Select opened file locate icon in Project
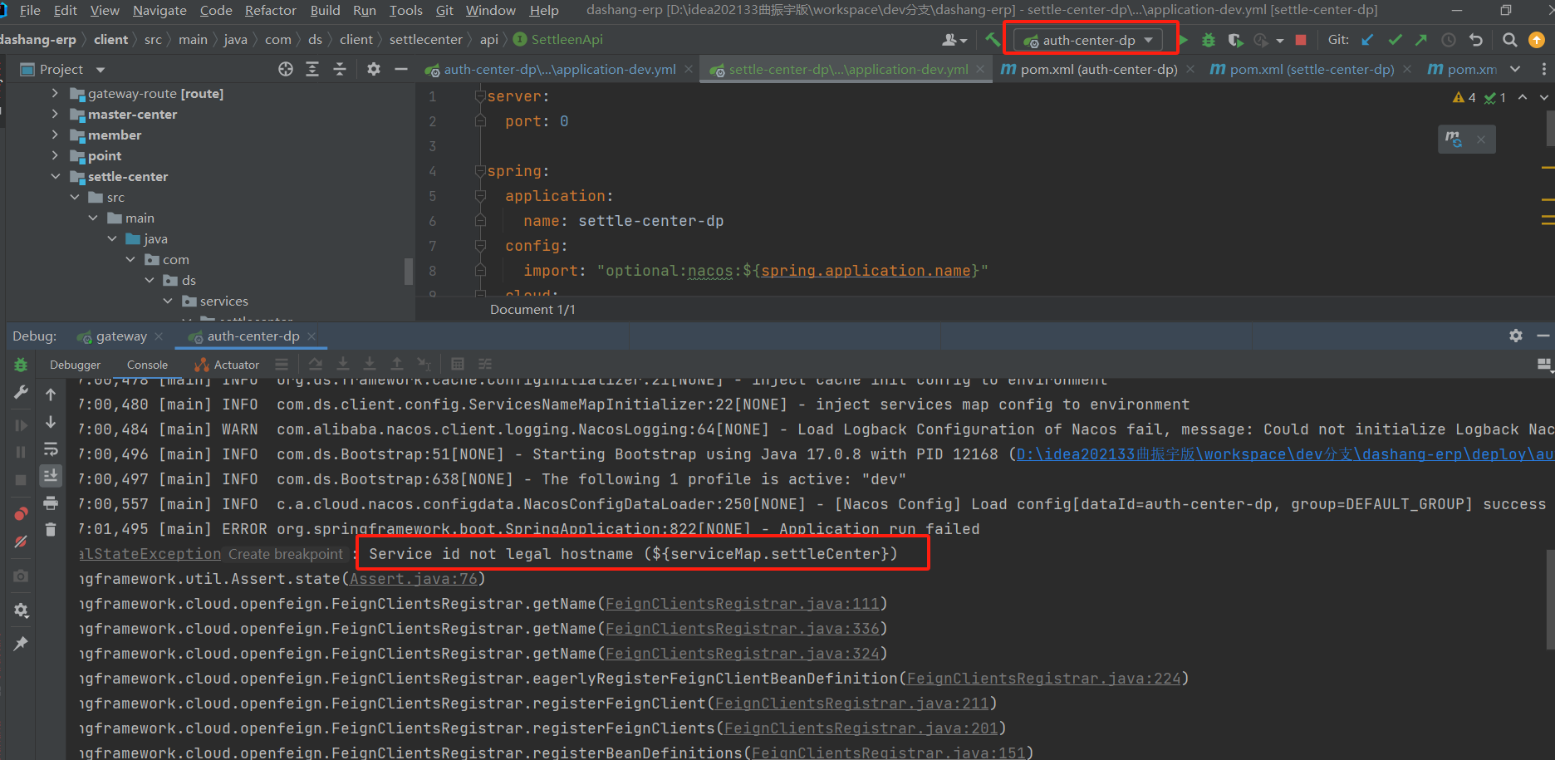This screenshot has width=1555, height=760. pyautogui.click(x=286, y=70)
